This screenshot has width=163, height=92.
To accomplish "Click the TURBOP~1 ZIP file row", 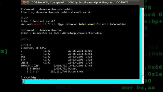I will click(56, 66).
